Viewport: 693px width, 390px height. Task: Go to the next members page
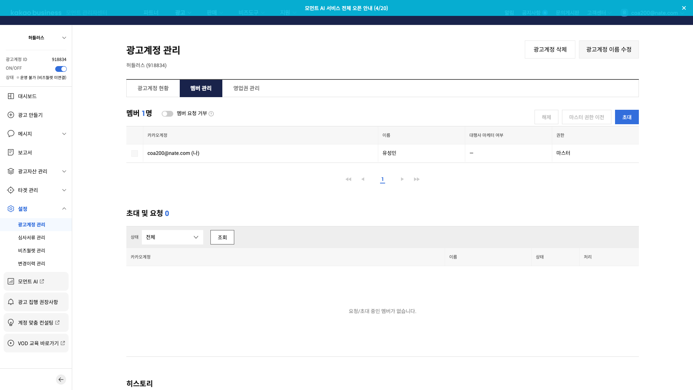(x=402, y=179)
